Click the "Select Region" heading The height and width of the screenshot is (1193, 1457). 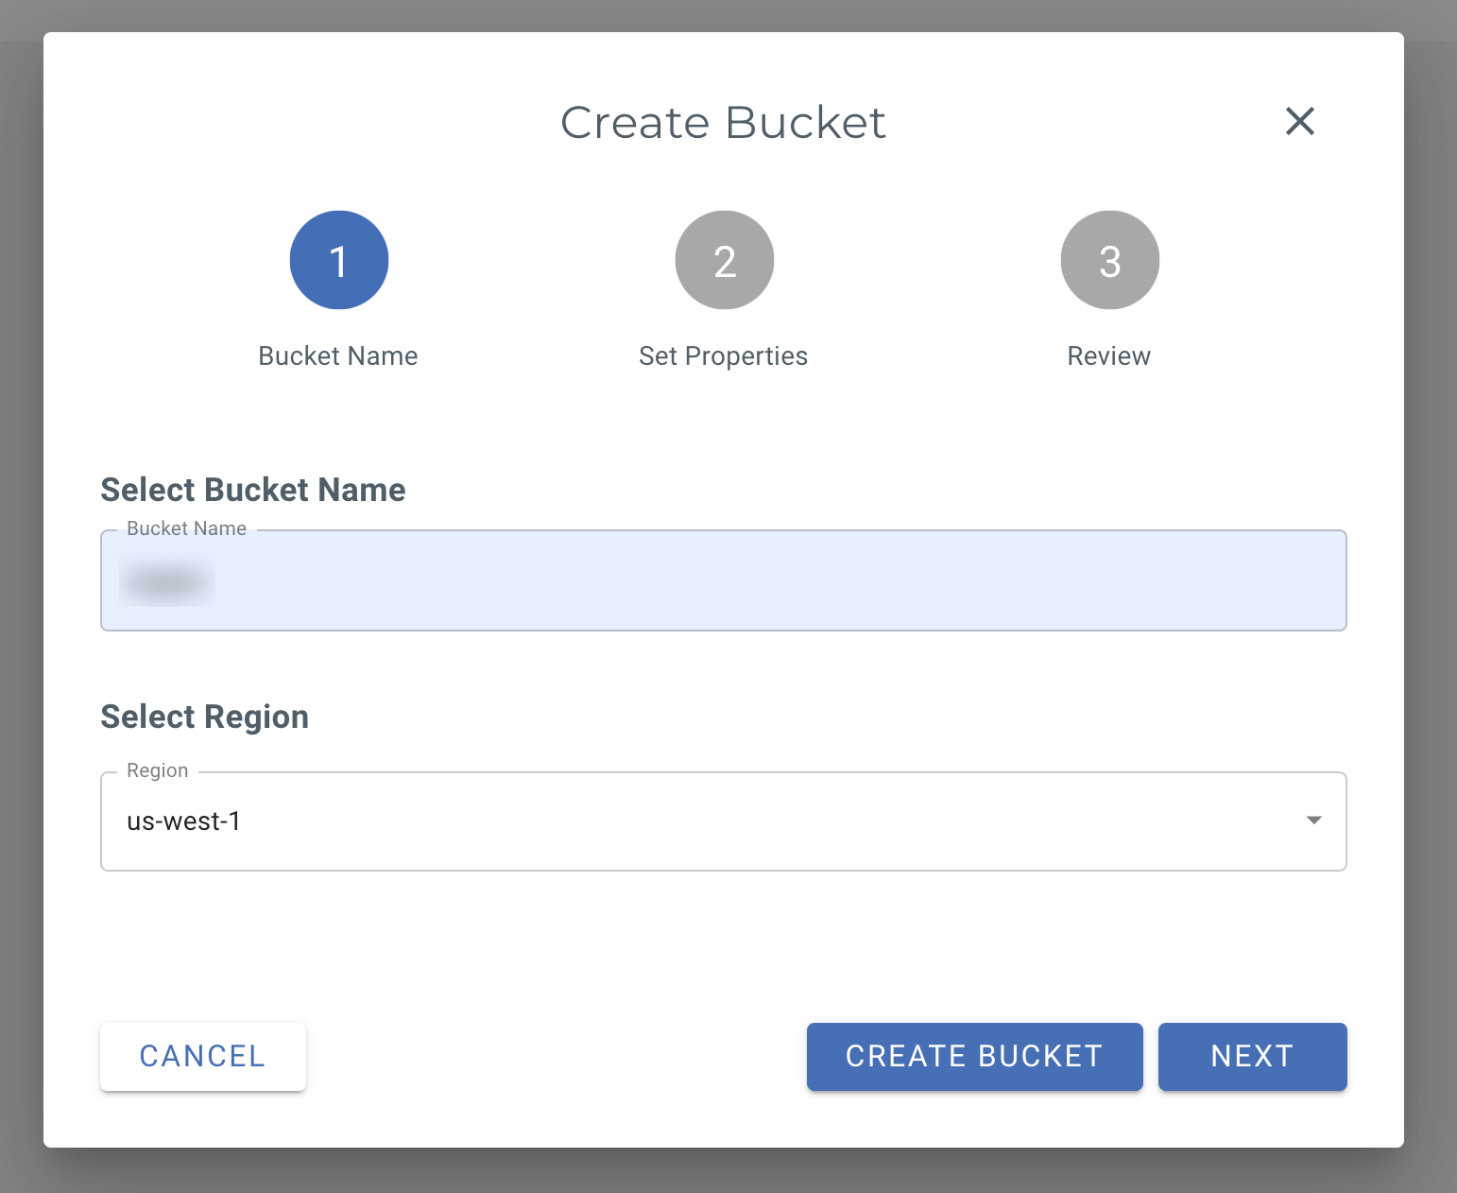pos(205,717)
